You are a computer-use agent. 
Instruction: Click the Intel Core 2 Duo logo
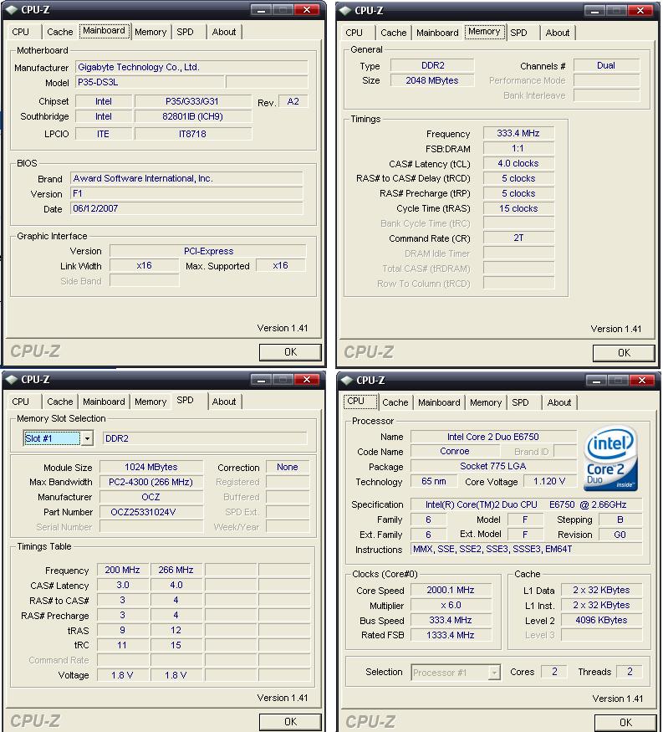pos(610,458)
